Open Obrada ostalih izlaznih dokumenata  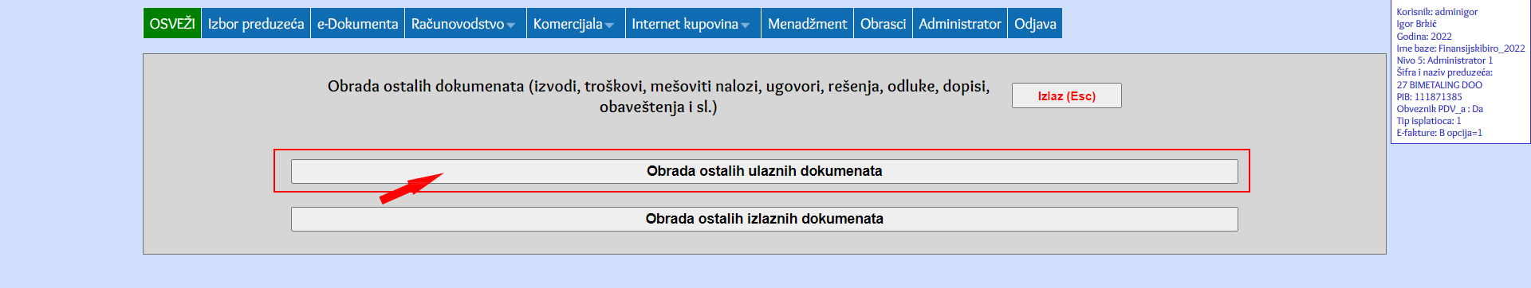[x=764, y=219]
